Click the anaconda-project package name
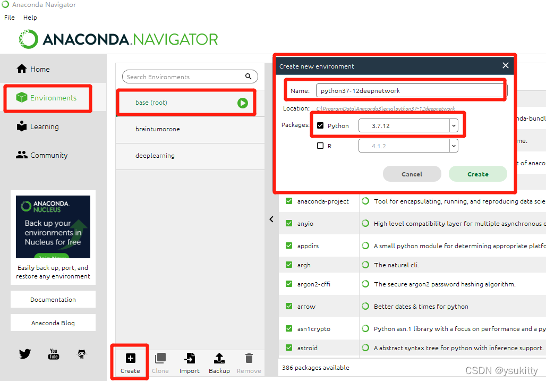 (x=323, y=201)
